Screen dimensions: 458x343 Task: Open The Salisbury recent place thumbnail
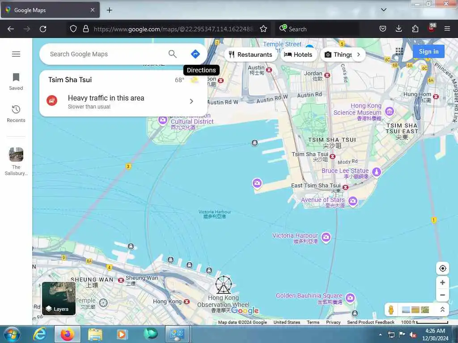click(x=16, y=155)
